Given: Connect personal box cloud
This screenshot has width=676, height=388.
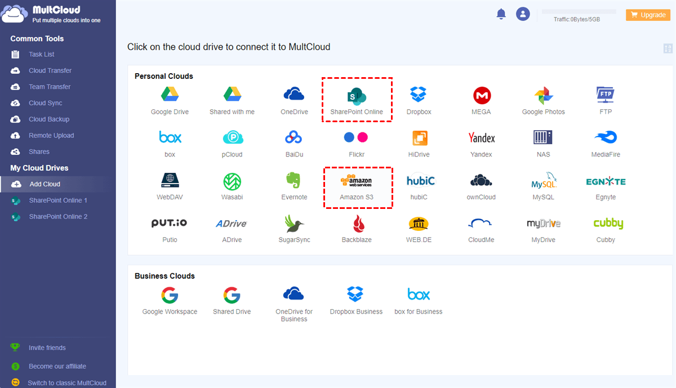Looking at the screenshot, I should [x=170, y=143].
